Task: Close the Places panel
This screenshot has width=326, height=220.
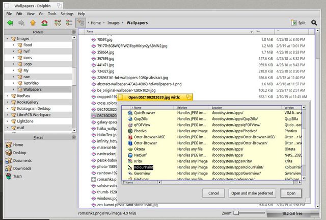Action: point(74,137)
